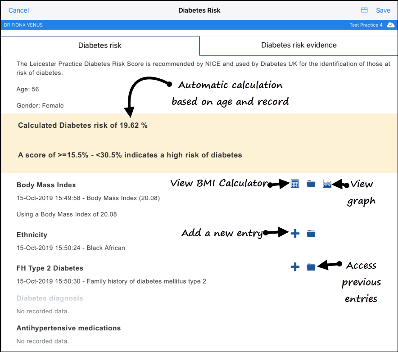View the Body Mass Index graph
Viewport: 398px width, 352px height.
pyautogui.click(x=327, y=184)
